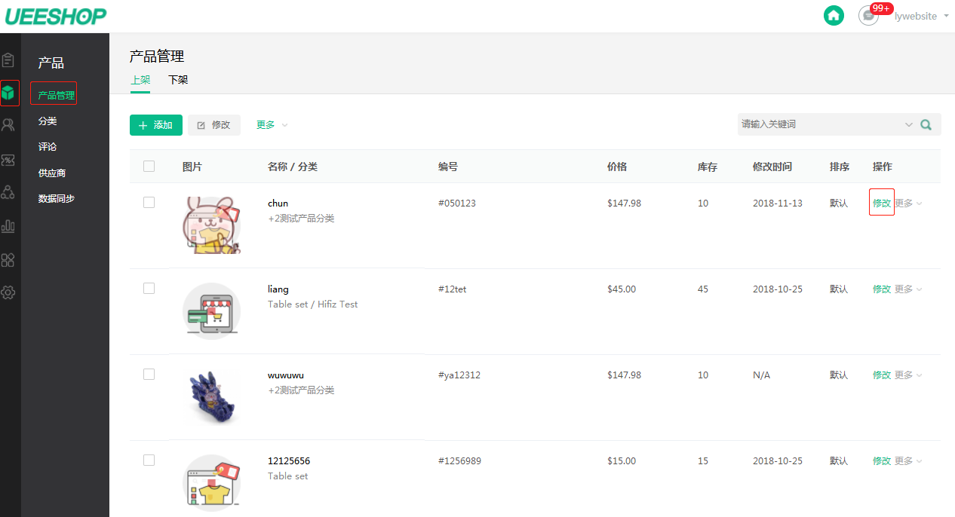The image size is (955, 517).
Task: Click the green home icon in header
Action: point(834,15)
